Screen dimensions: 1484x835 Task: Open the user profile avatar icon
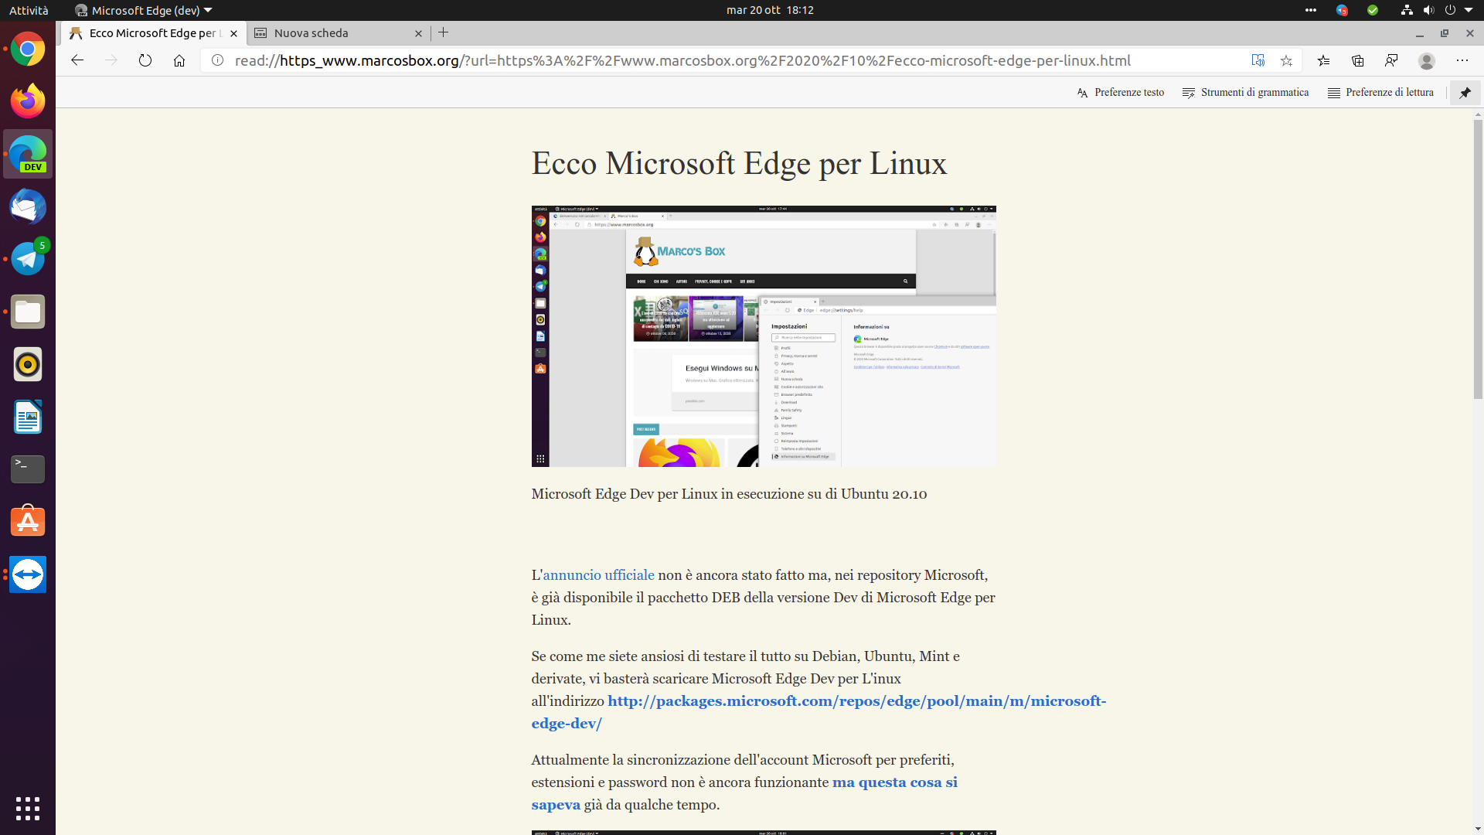[x=1426, y=60]
